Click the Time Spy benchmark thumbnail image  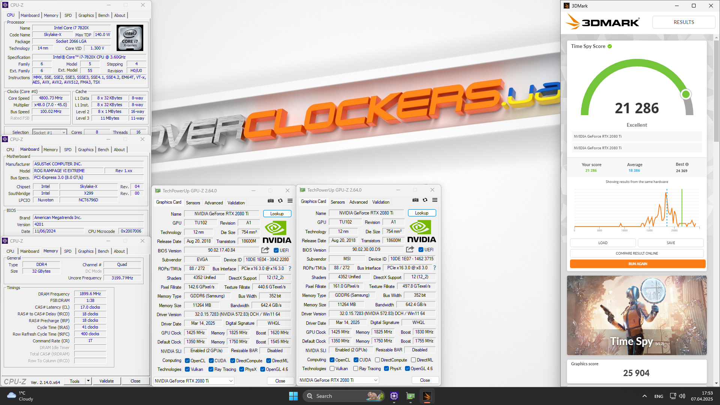[x=637, y=315]
